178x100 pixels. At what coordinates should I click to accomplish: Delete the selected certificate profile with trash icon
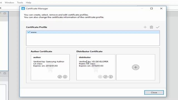point(151,27)
